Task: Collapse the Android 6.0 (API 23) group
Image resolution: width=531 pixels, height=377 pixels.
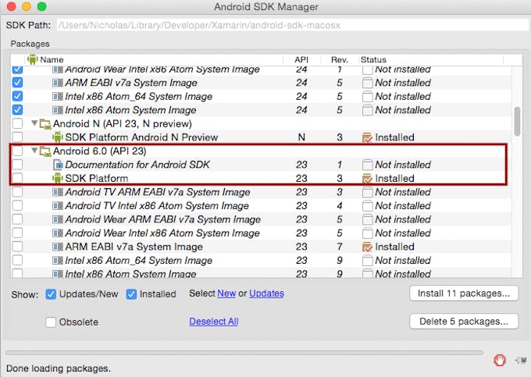Action: coord(34,151)
